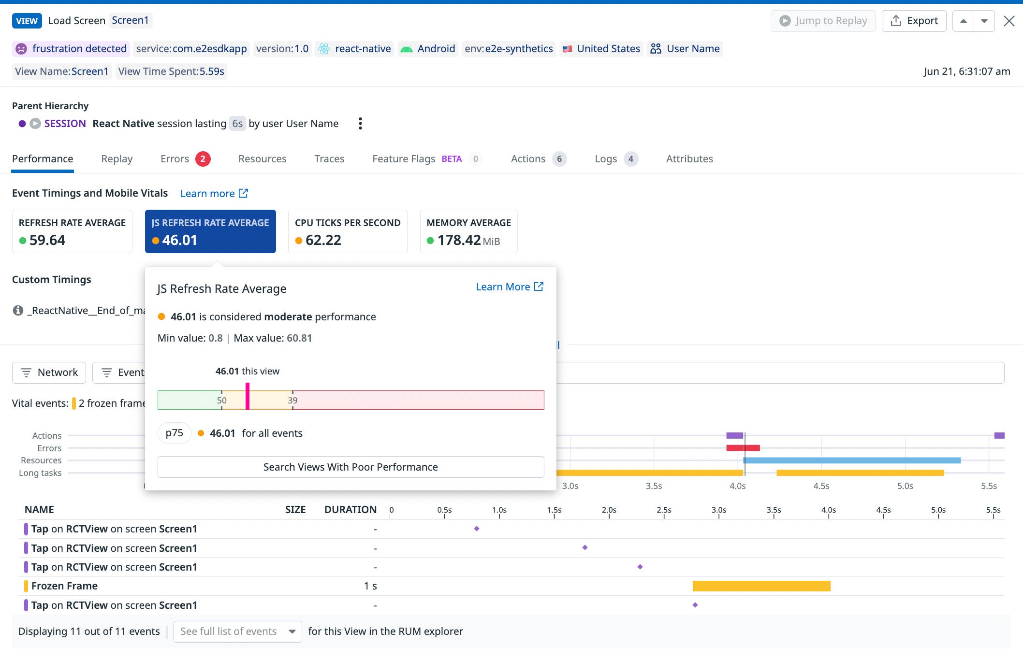Open the Network filter dropdown
Screen dimensions: 1023x660
point(49,373)
